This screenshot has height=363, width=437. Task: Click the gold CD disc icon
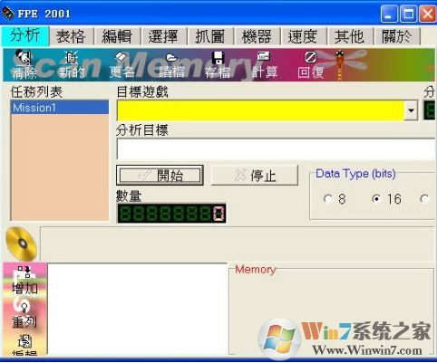tap(22, 244)
